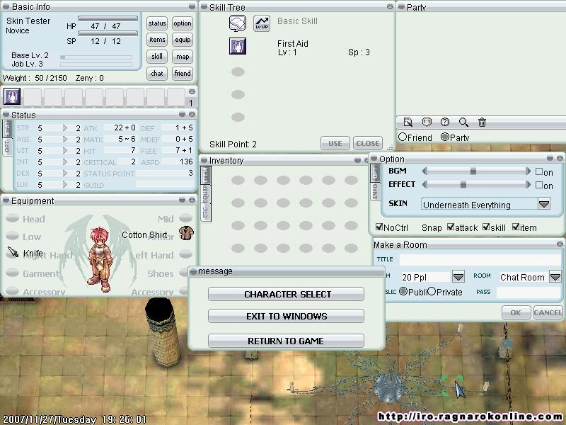Click the EXIT TO WINDOWS button
566x425 pixels.
click(x=287, y=316)
